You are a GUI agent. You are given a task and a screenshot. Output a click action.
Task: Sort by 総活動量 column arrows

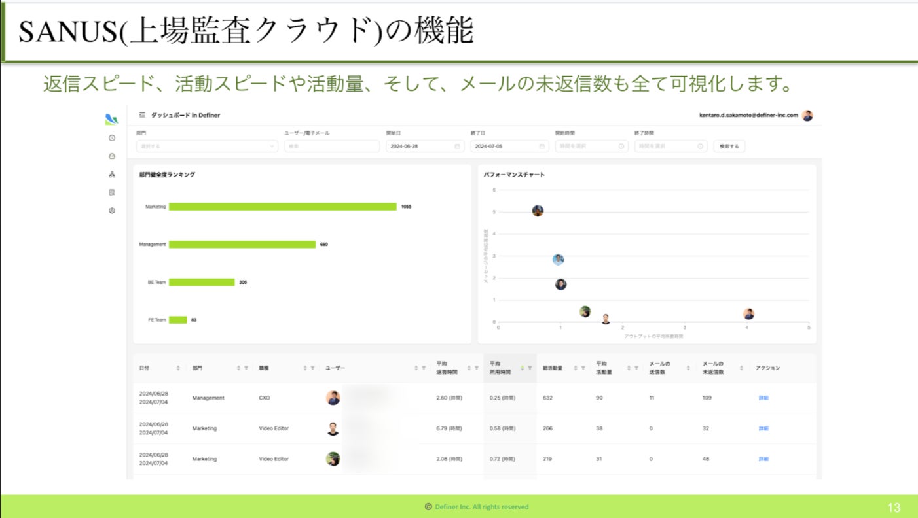coord(576,368)
